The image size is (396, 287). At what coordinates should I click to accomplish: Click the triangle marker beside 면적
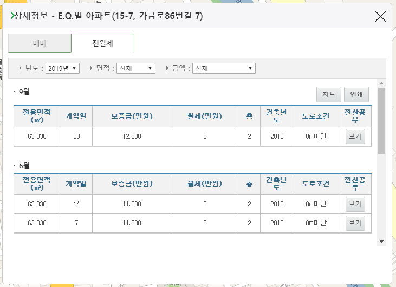[92, 68]
